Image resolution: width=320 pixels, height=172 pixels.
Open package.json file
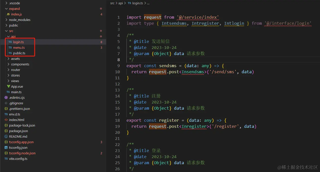coord(18,131)
